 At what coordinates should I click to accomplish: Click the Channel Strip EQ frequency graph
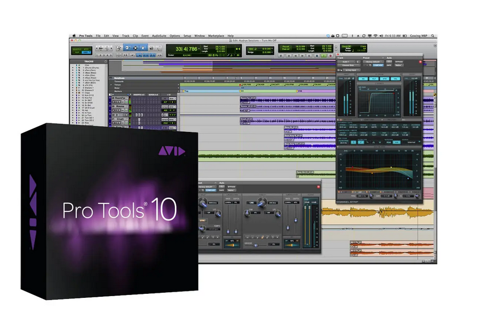tap(378, 171)
